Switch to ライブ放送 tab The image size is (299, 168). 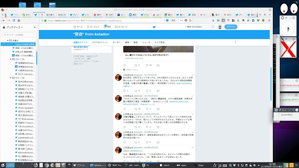pyautogui.click(x=159, y=42)
